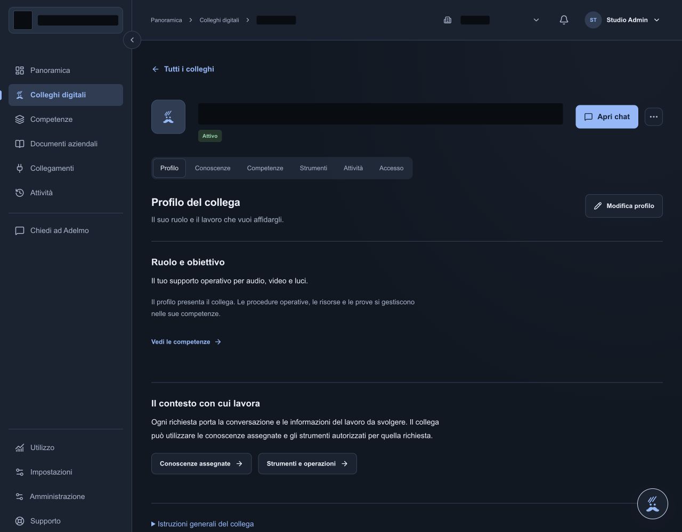Open Utilizzo in the sidebar
The height and width of the screenshot is (532, 682).
(66, 447)
